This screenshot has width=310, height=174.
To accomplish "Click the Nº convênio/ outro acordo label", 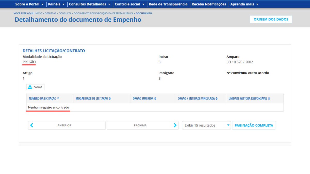I will (x=248, y=73).
